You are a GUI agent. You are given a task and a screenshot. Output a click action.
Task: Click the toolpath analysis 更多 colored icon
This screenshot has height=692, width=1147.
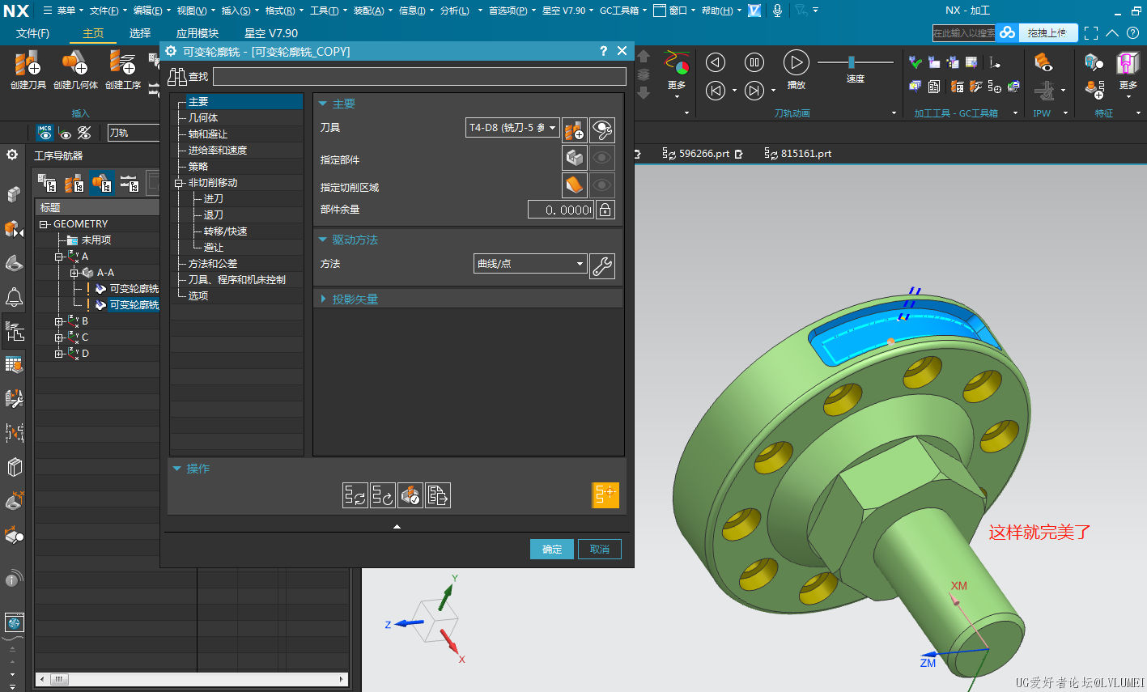677,63
